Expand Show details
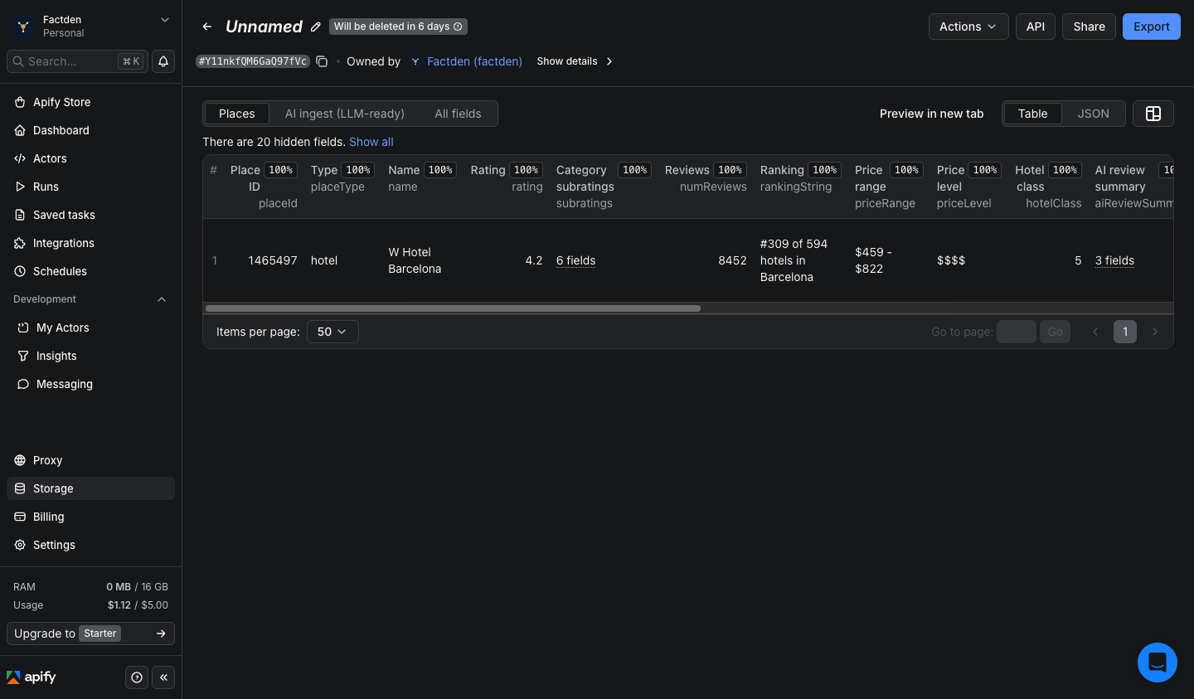The image size is (1194, 699). (575, 61)
